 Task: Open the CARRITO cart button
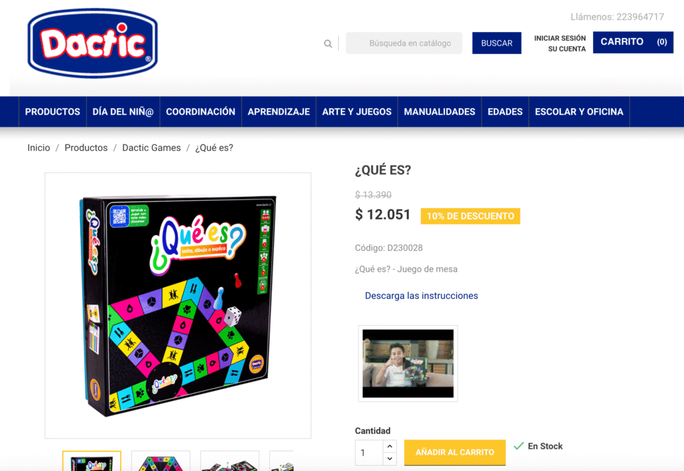pyautogui.click(x=633, y=42)
